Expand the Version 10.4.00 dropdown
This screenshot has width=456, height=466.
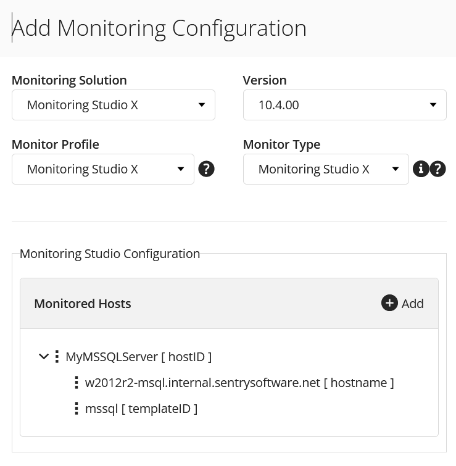[x=344, y=105]
